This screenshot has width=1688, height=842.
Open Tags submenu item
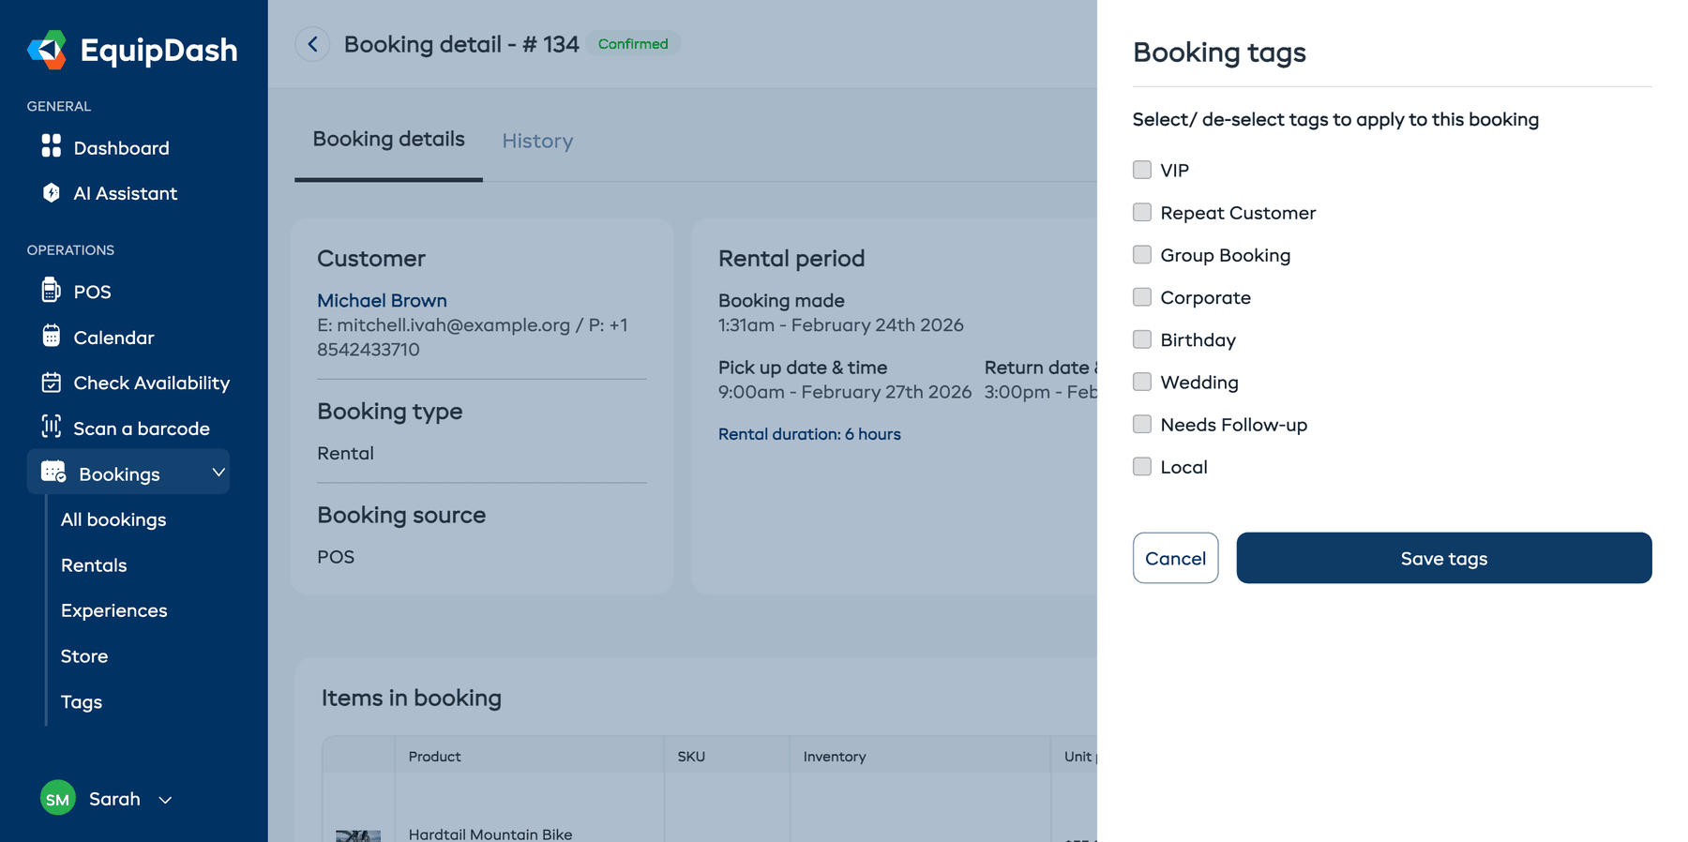82,701
